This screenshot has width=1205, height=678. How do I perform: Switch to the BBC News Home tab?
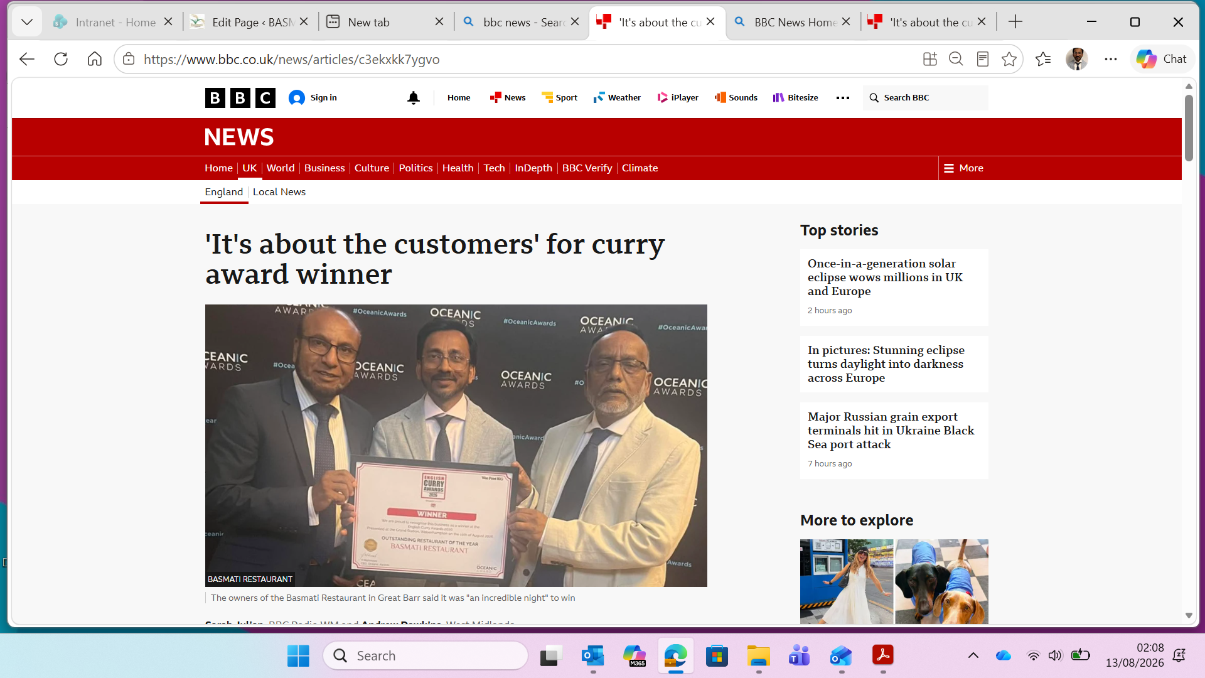click(792, 22)
